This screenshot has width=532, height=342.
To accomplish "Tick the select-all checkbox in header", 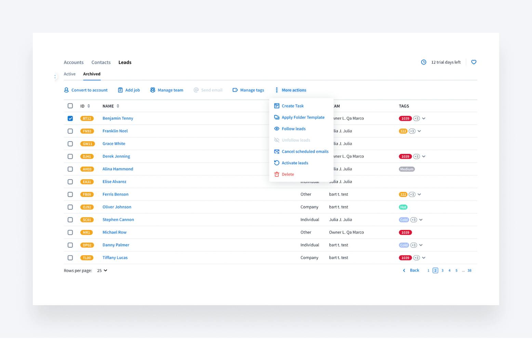I will point(70,106).
